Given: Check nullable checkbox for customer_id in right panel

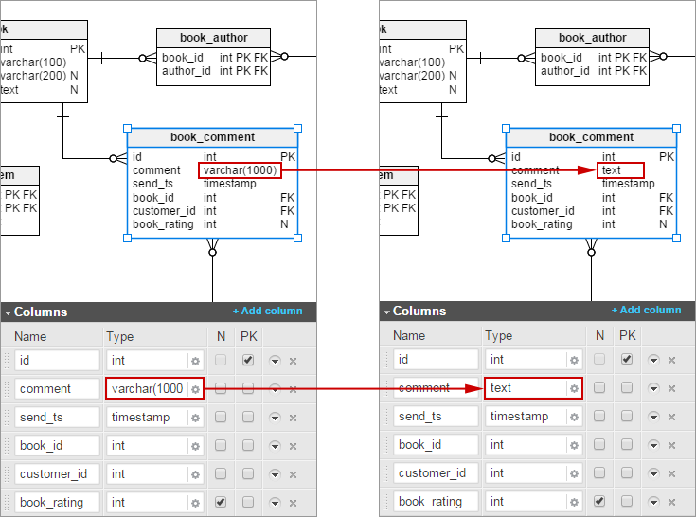Looking at the screenshot, I should (599, 472).
